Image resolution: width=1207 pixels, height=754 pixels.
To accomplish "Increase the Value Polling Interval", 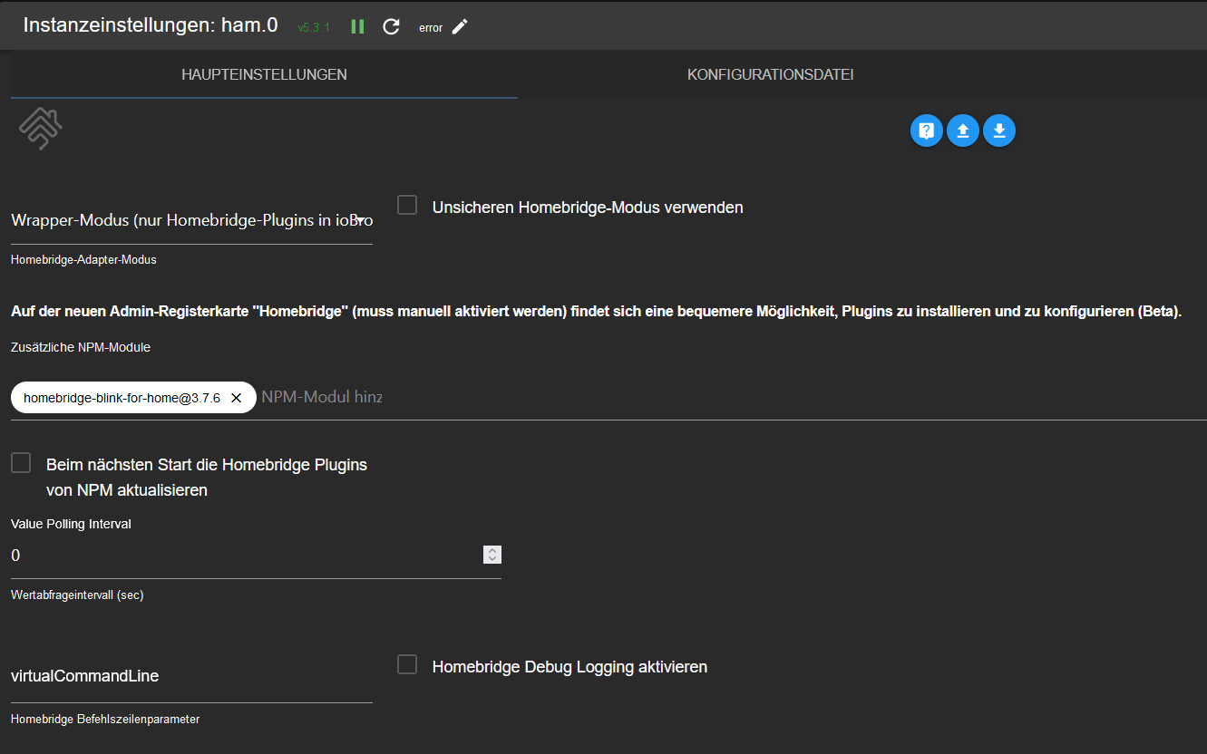I will (492, 550).
